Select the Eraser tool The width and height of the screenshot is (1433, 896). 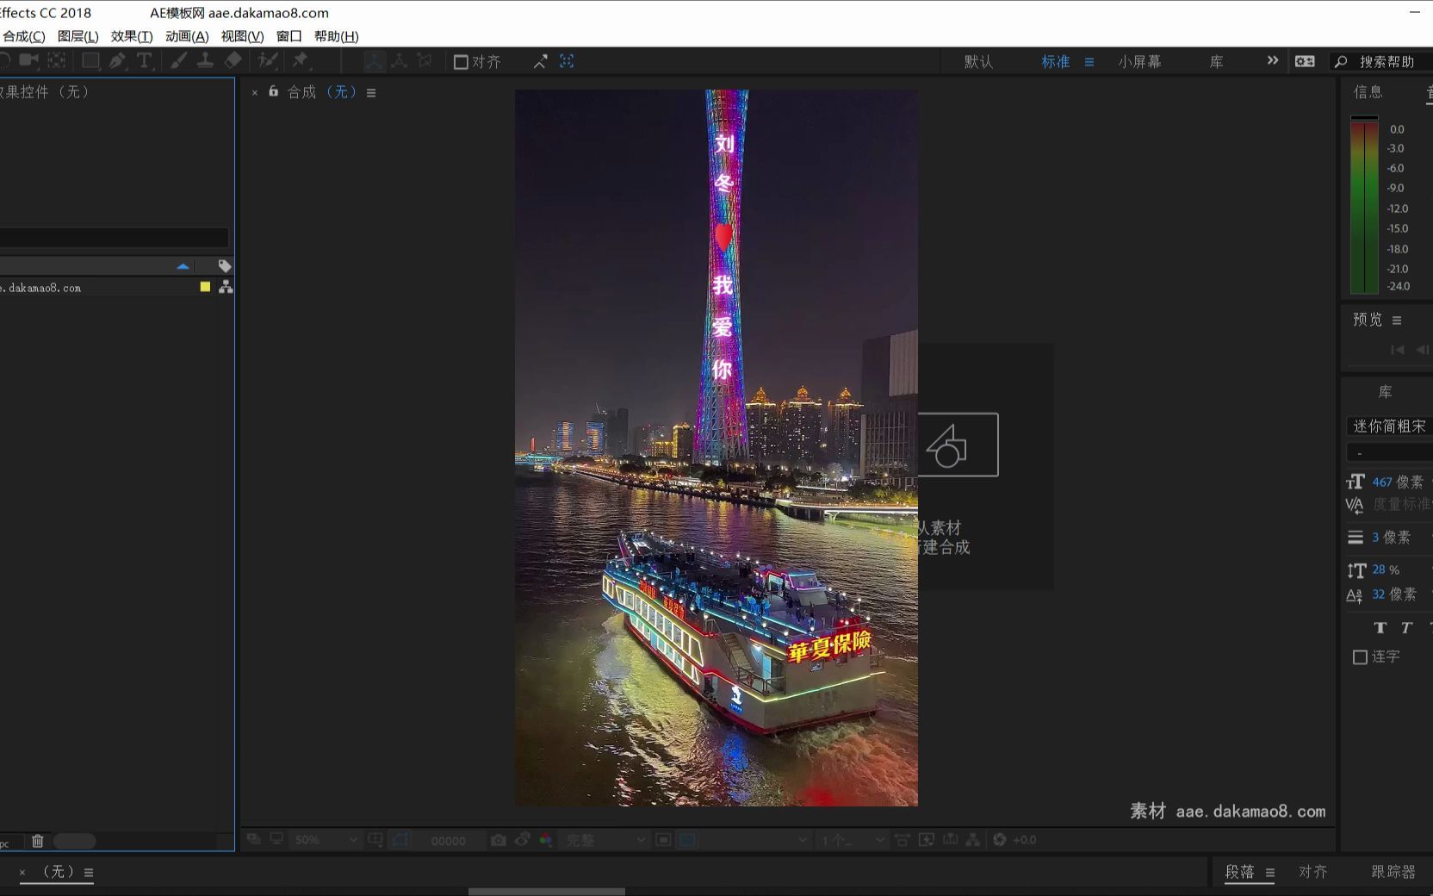(x=233, y=60)
